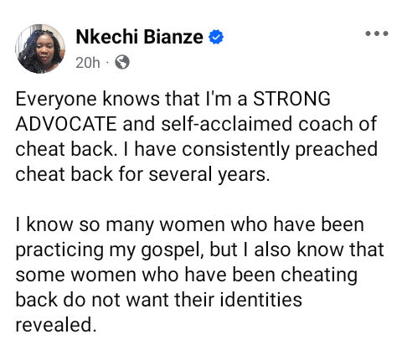
Task: Click the final word 'revealed.'
Action: click(56, 325)
